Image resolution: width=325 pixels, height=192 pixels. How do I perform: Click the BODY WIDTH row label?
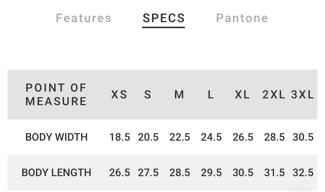[x=56, y=137]
